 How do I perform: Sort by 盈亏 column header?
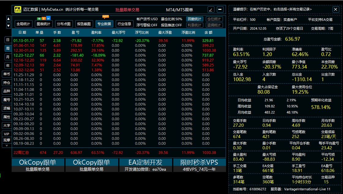[x=75, y=32]
